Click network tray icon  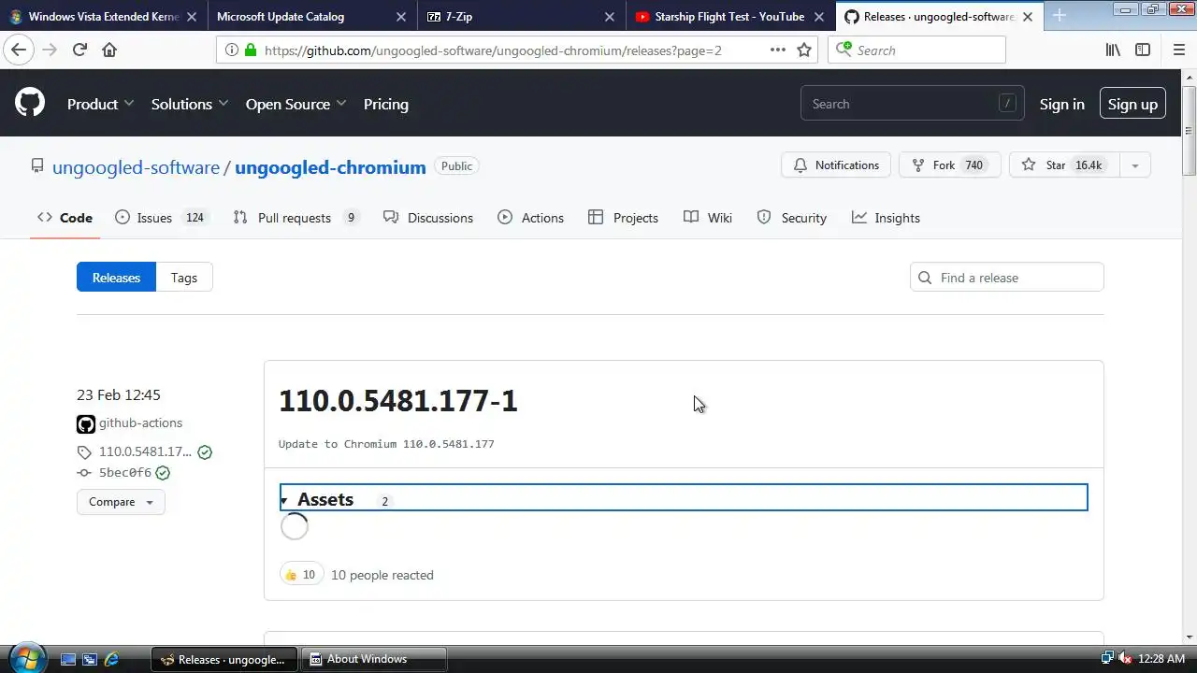click(x=1107, y=658)
